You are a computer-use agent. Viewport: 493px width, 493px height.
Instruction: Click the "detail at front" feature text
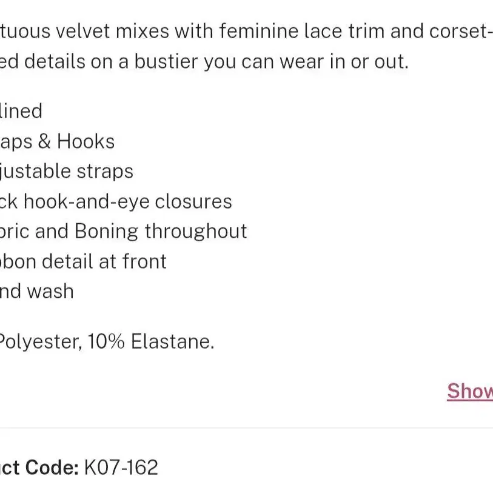(x=104, y=261)
